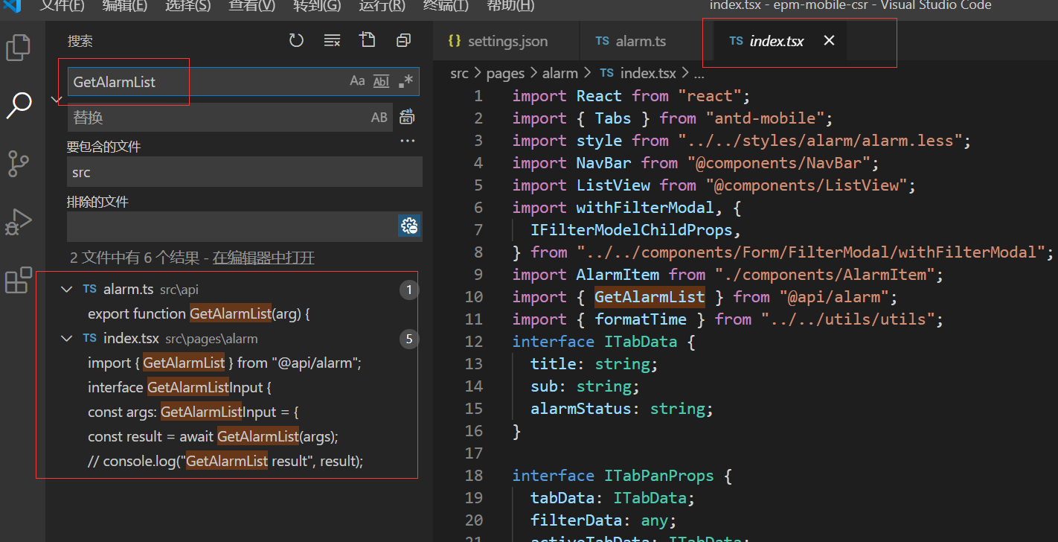
Task: Open the Extensions view icon
Action: 18,280
